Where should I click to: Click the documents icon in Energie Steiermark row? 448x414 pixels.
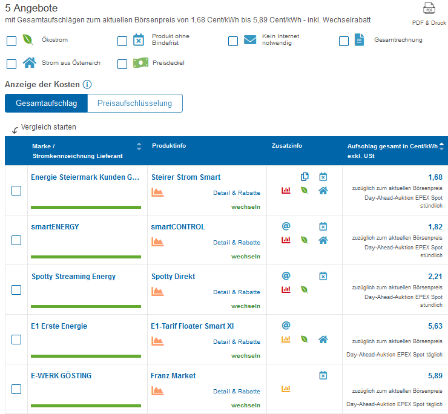click(305, 177)
